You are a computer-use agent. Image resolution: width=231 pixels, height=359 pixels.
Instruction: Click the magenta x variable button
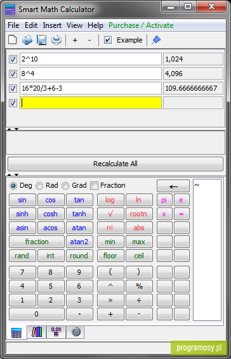click(164, 214)
